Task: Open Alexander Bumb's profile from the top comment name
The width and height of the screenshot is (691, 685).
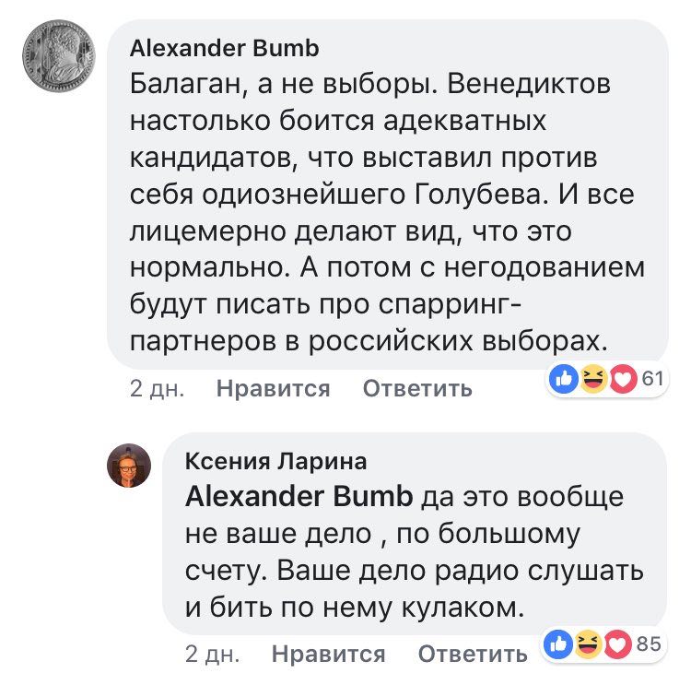Action: pos(225,47)
